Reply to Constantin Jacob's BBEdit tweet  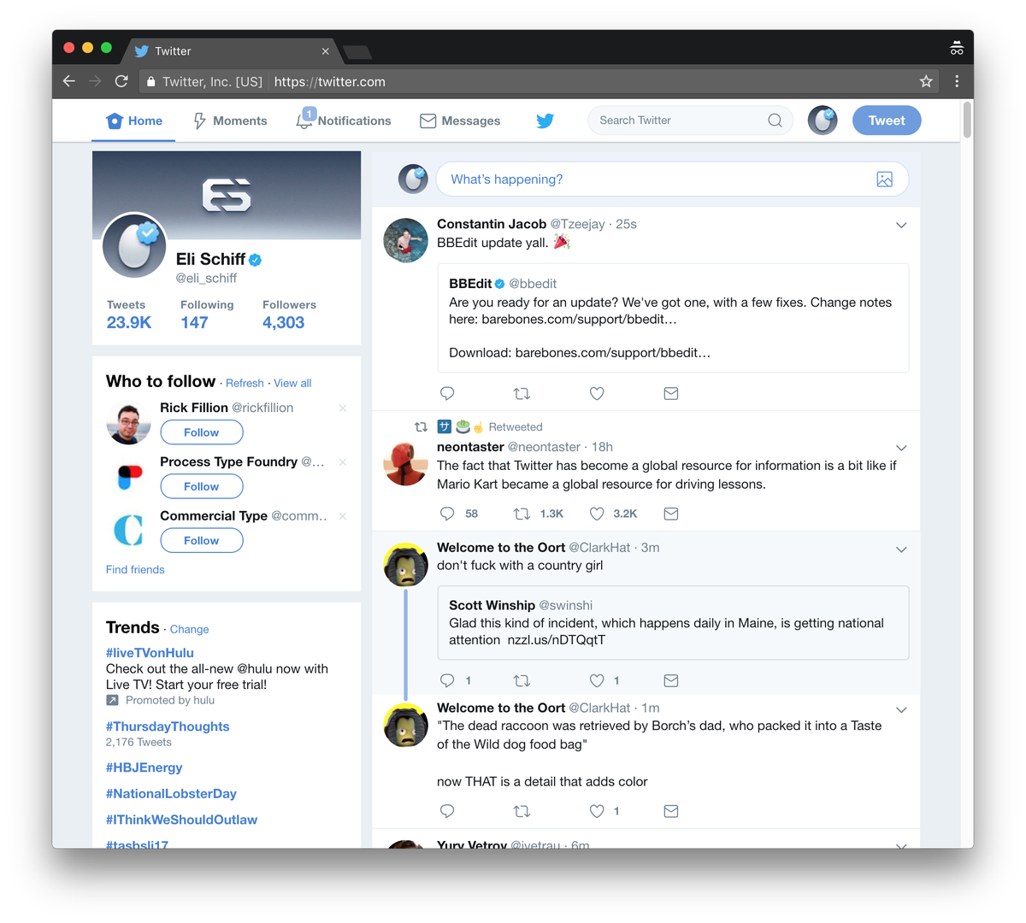[x=447, y=394]
